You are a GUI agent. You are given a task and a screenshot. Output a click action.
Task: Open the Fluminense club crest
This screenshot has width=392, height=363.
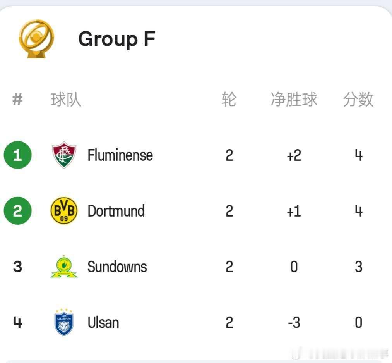pyautogui.click(x=64, y=155)
